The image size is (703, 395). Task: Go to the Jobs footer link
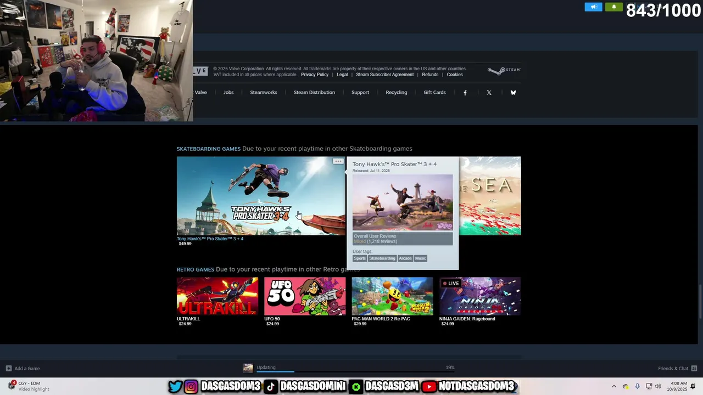(228, 92)
